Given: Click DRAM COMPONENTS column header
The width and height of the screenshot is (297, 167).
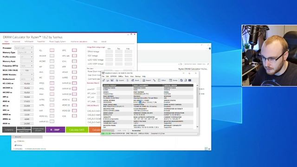Looking at the screenshot, I should 148,85.
